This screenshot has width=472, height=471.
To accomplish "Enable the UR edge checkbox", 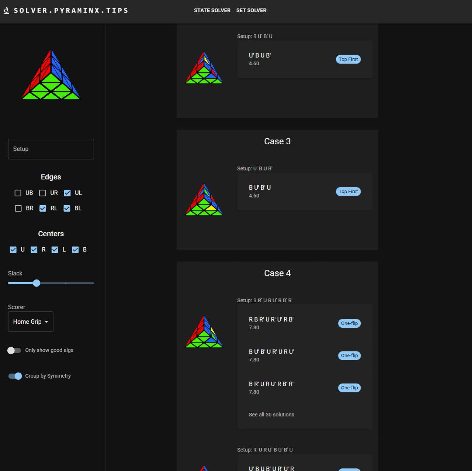I will tap(42, 193).
